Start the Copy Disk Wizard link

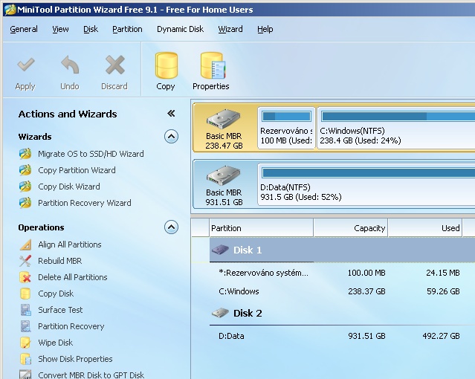69,187
